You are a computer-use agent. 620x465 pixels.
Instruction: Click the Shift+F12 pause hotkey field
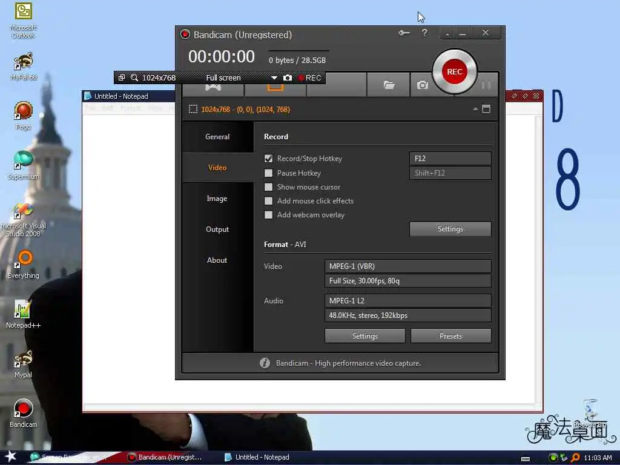coord(450,173)
